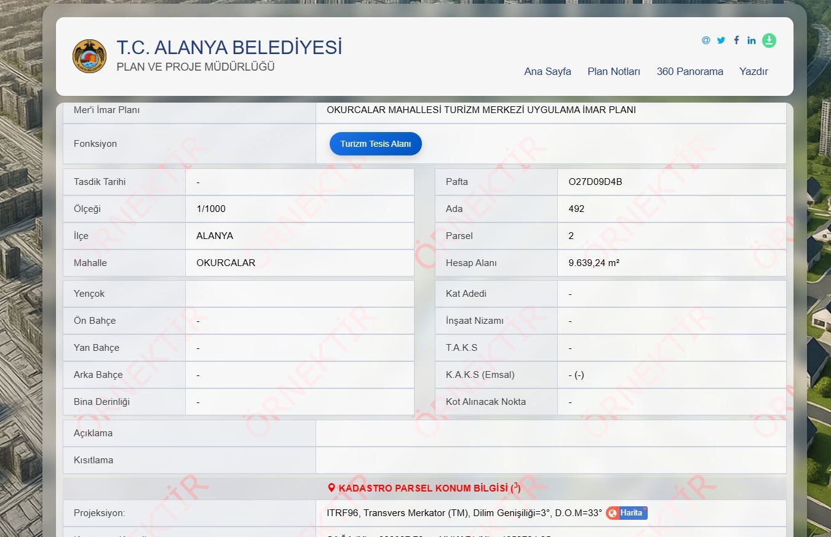Click the Mer'i İmar Planı label
Image resolution: width=831 pixels, height=537 pixels.
(x=106, y=110)
